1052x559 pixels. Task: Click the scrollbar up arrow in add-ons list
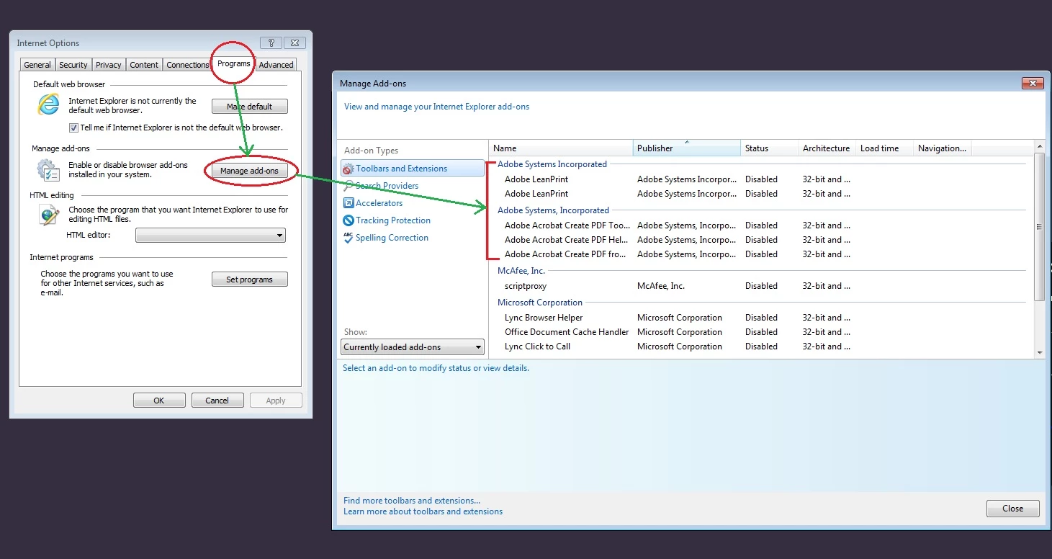tap(1039, 146)
